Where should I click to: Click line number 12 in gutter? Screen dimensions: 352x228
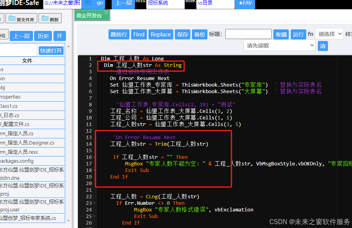[89, 131]
